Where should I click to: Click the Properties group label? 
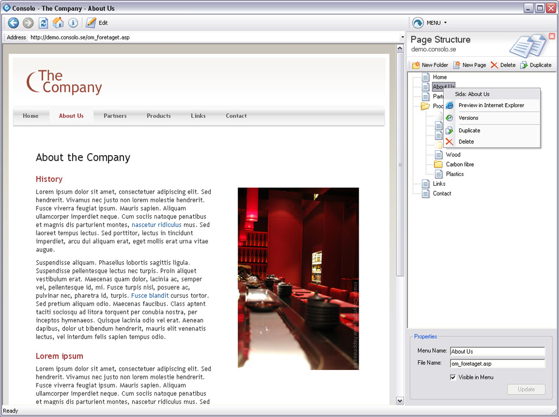click(x=425, y=336)
